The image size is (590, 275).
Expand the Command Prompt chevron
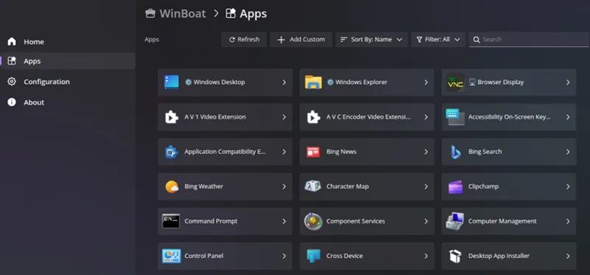(x=284, y=221)
